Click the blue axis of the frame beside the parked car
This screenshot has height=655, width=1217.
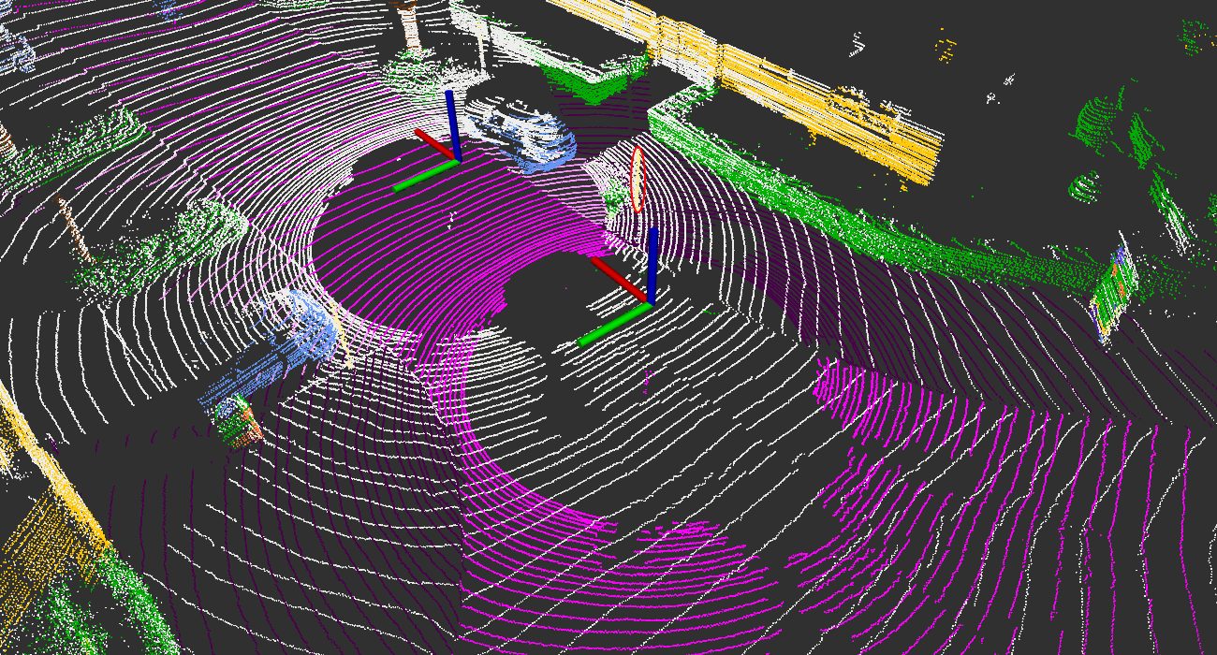[453, 125]
